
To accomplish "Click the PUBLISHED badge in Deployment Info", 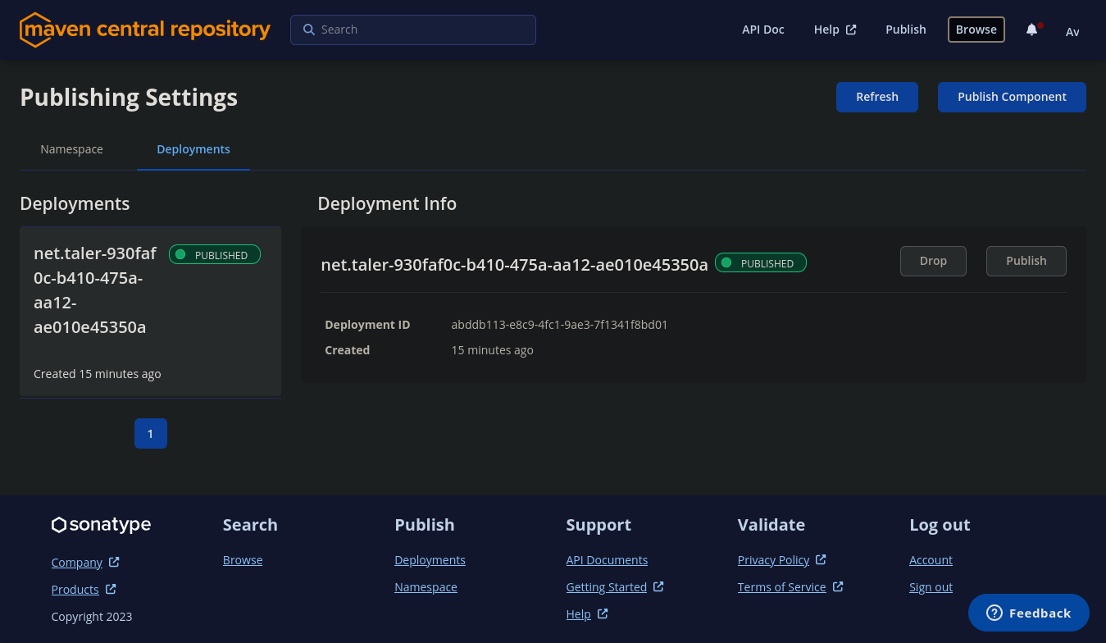I will tap(761, 263).
